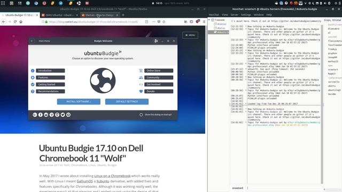Open Server menu in HexChat
This screenshot has height=192, width=342.
pos(234,15)
